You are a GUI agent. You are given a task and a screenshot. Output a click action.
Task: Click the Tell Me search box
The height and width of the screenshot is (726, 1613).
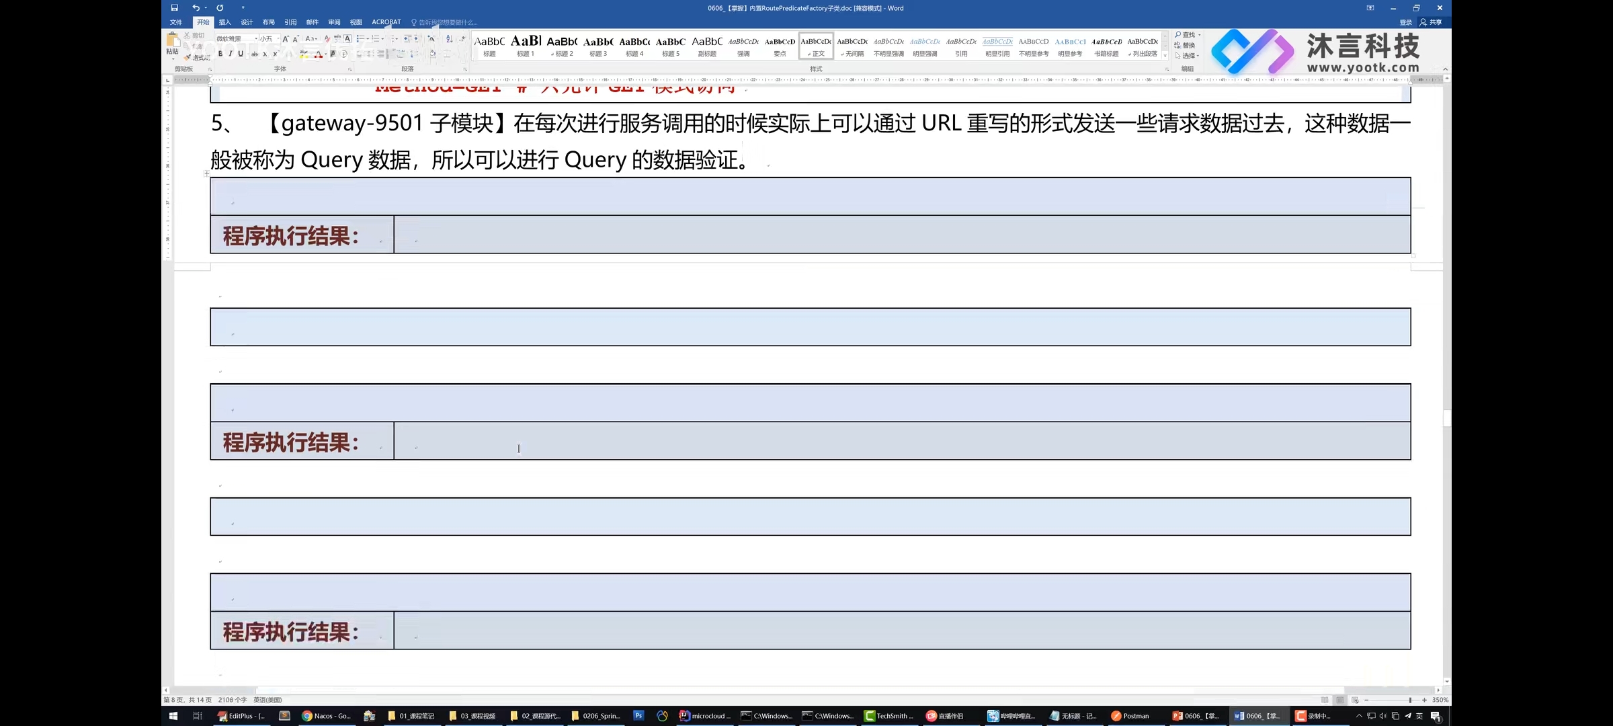444,22
